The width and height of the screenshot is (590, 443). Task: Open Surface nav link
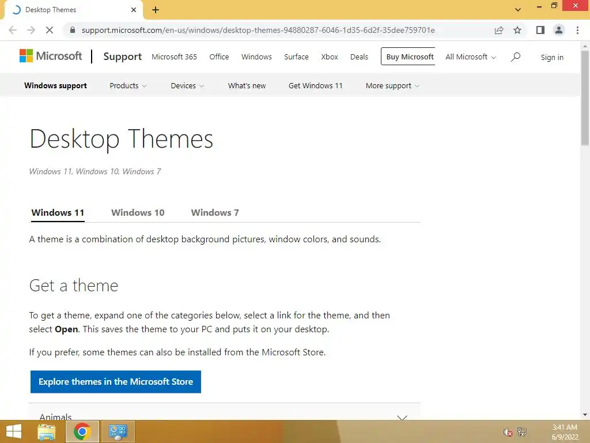(x=297, y=57)
